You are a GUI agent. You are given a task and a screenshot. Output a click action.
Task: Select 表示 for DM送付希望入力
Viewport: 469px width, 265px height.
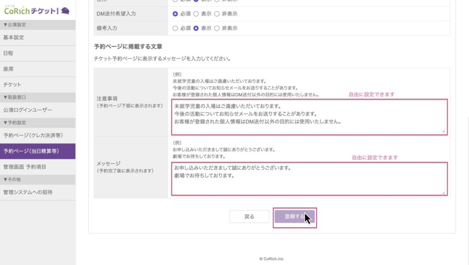coord(196,14)
